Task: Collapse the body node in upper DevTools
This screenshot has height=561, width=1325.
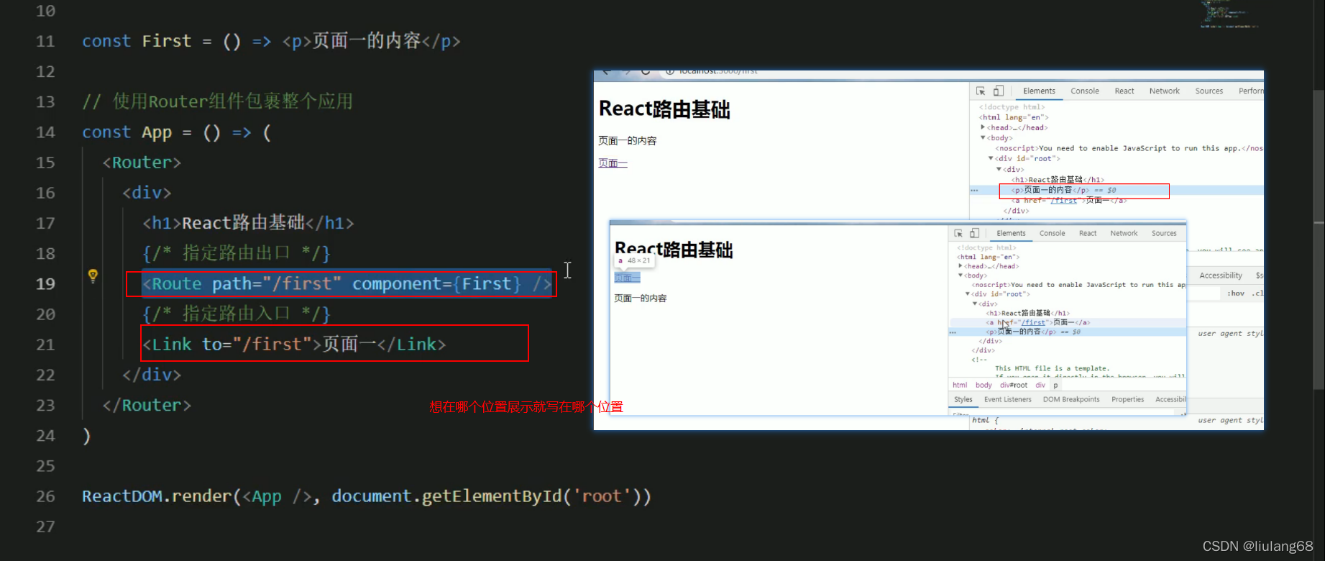Action: pos(983,137)
